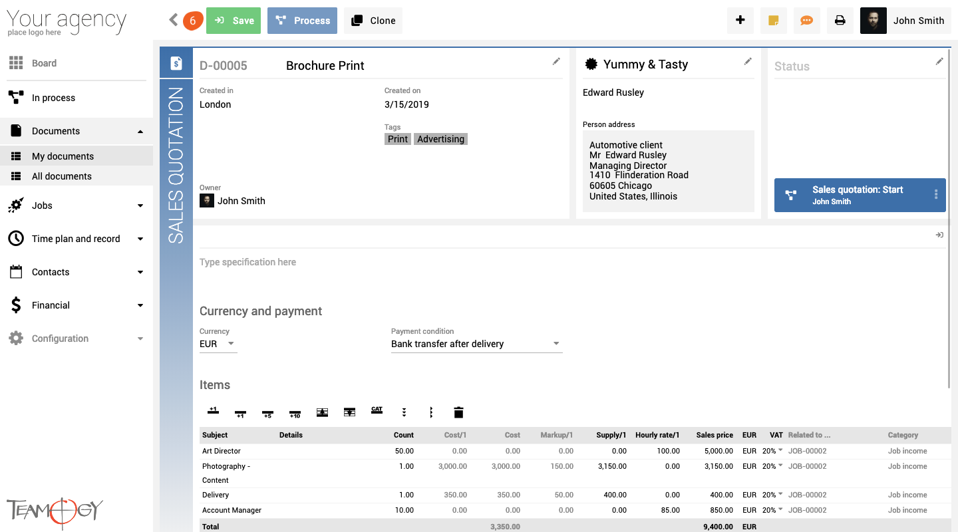Add five rows (+5) icon
The width and height of the screenshot is (958, 532).
click(x=267, y=413)
